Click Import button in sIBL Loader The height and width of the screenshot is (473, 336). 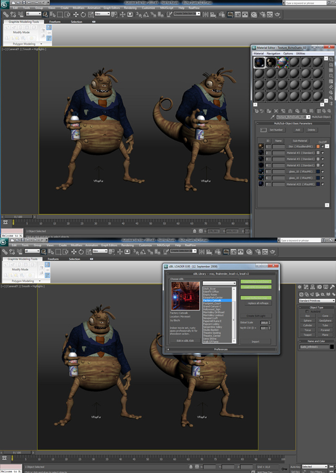tap(255, 342)
